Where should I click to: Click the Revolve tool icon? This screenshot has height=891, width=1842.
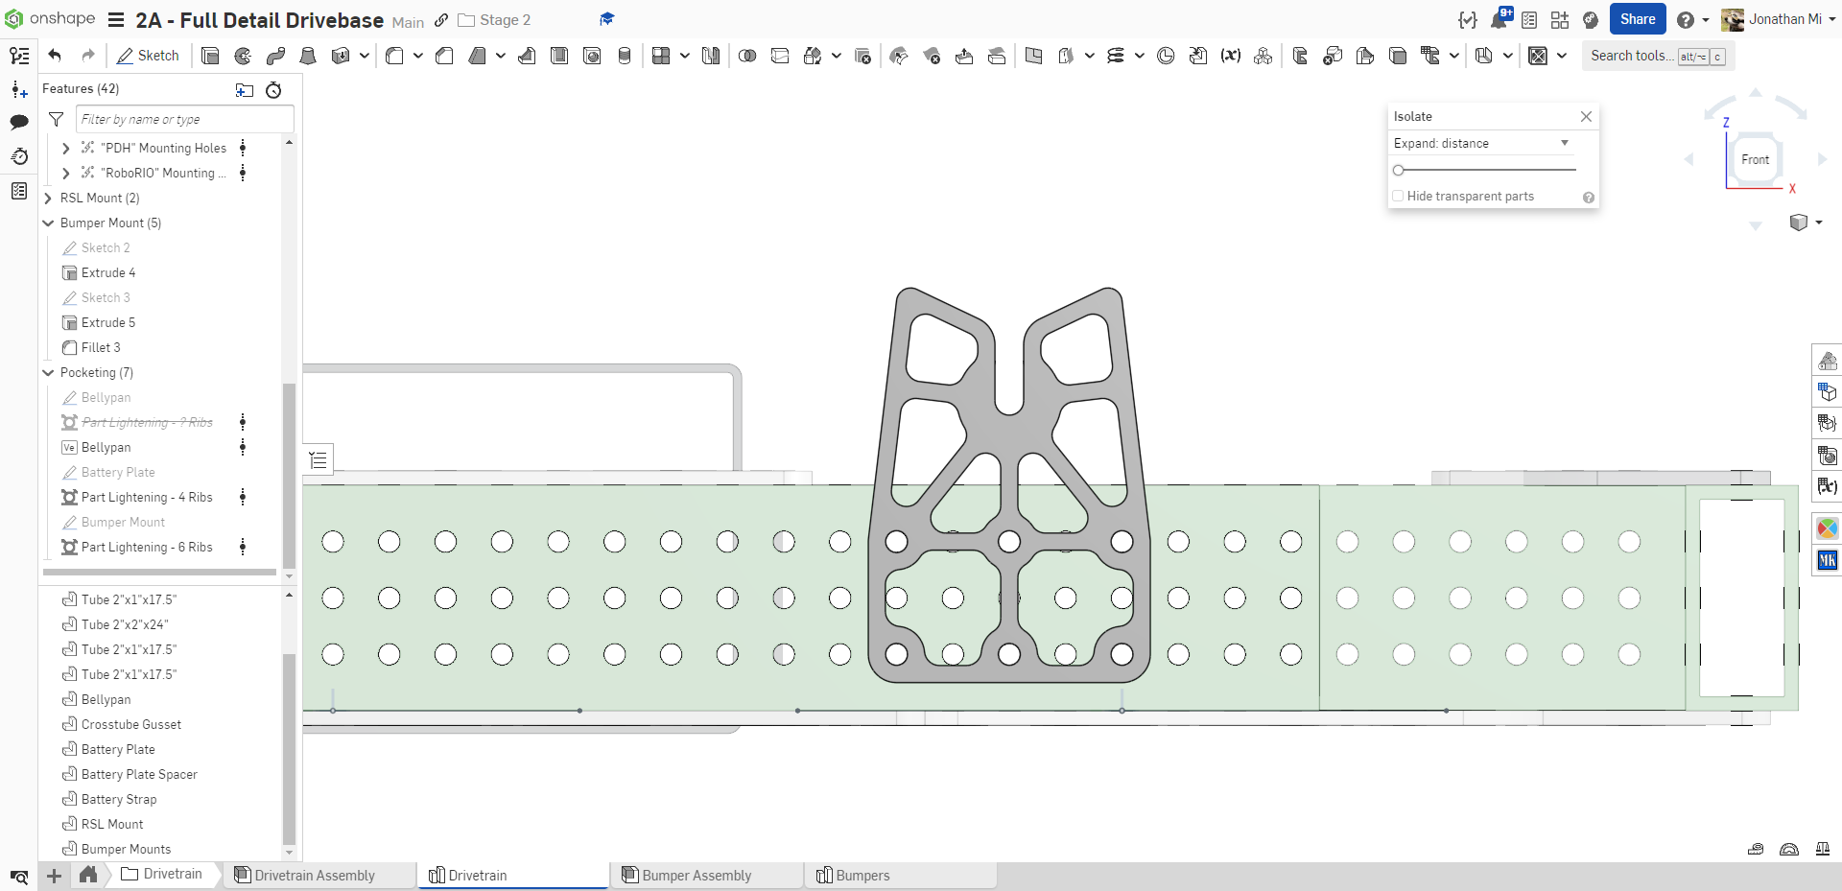point(243,56)
